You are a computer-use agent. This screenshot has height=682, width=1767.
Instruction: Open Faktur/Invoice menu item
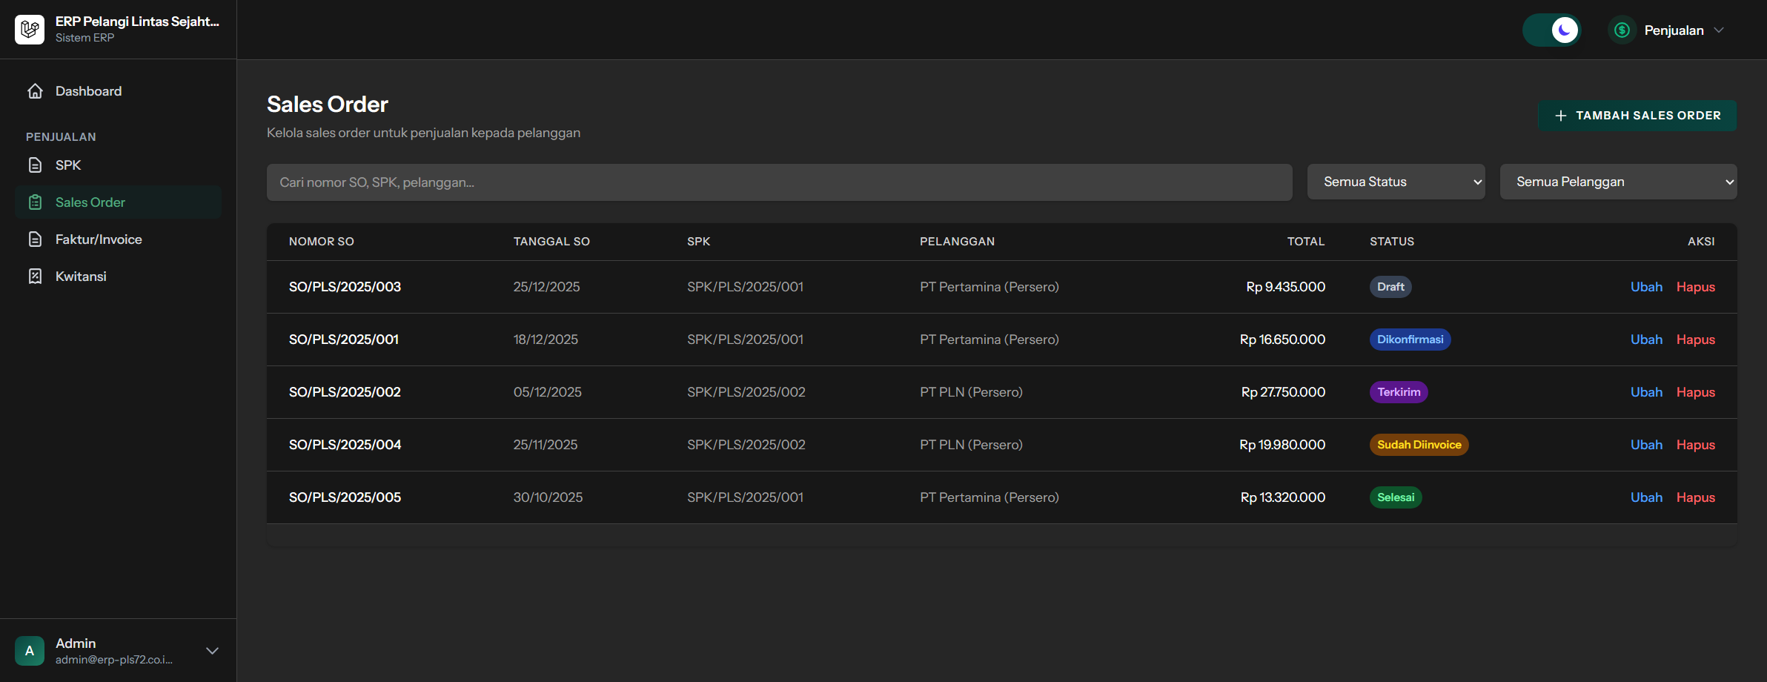pos(99,239)
